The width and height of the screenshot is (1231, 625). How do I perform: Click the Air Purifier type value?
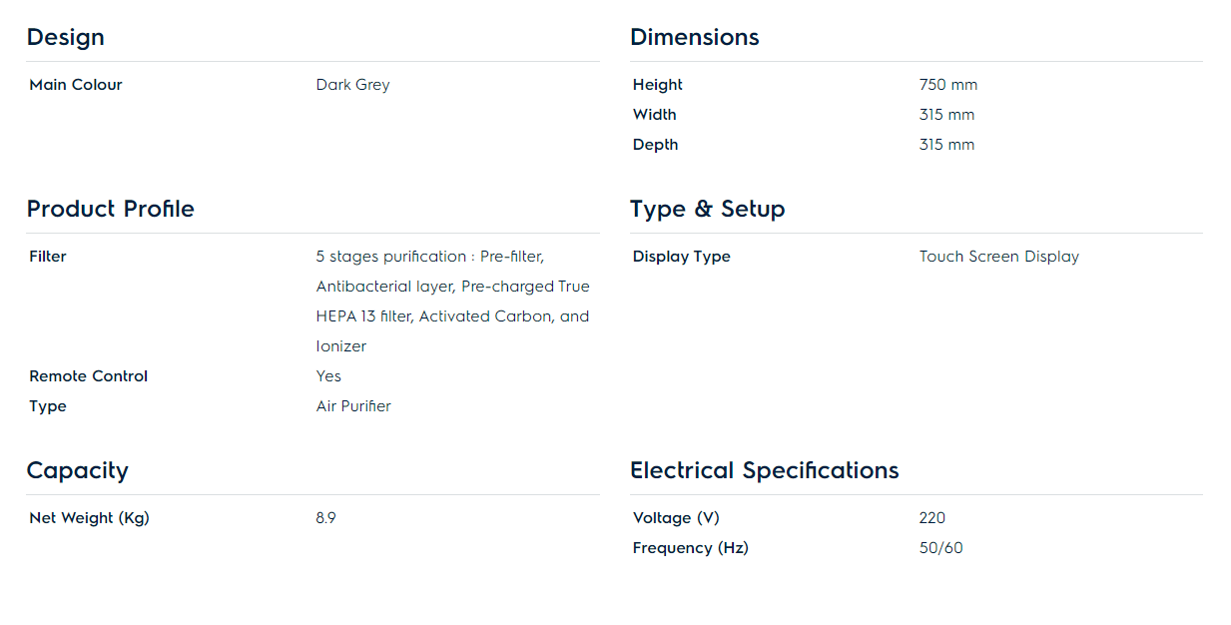click(x=353, y=406)
